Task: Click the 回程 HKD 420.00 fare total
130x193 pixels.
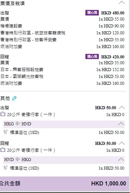Action: pyautogui.click(x=113, y=57)
